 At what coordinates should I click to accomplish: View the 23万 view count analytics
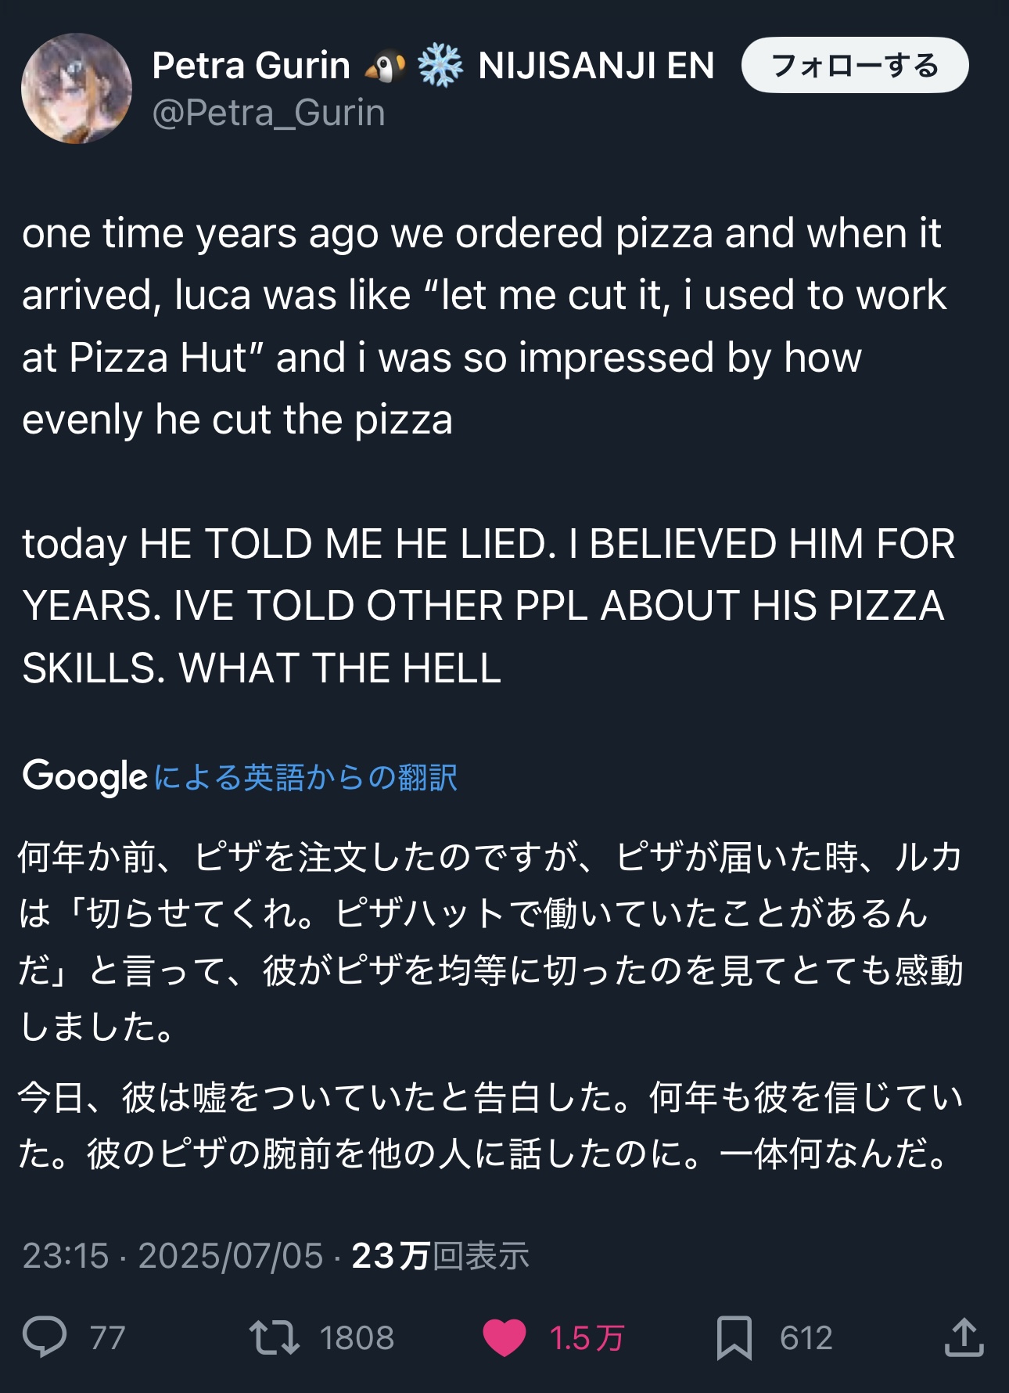(440, 1256)
